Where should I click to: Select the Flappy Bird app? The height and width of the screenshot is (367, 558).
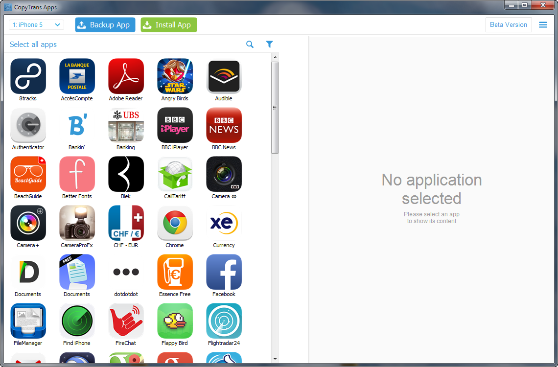pyautogui.click(x=175, y=321)
